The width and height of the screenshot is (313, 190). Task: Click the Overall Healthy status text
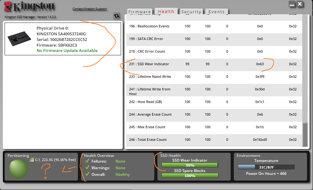click(122, 175)
